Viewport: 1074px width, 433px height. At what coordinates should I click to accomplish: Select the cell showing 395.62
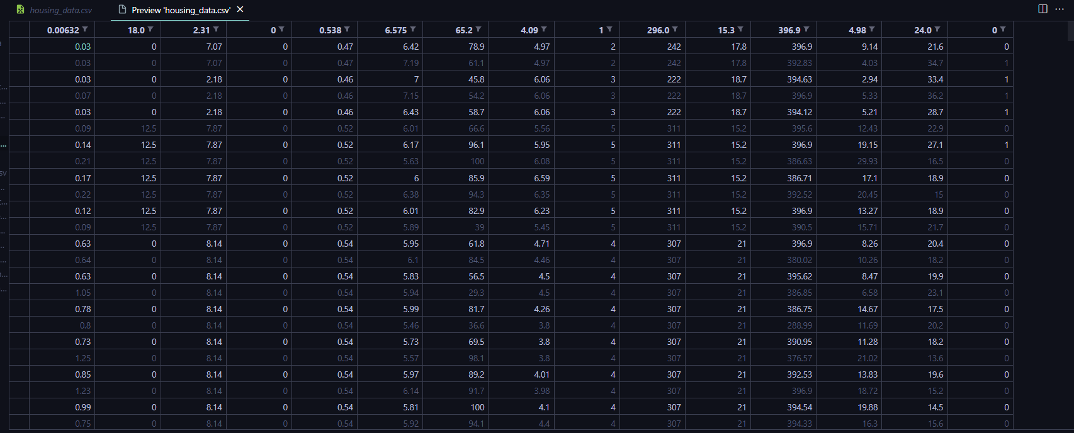(x=783, y=276)
